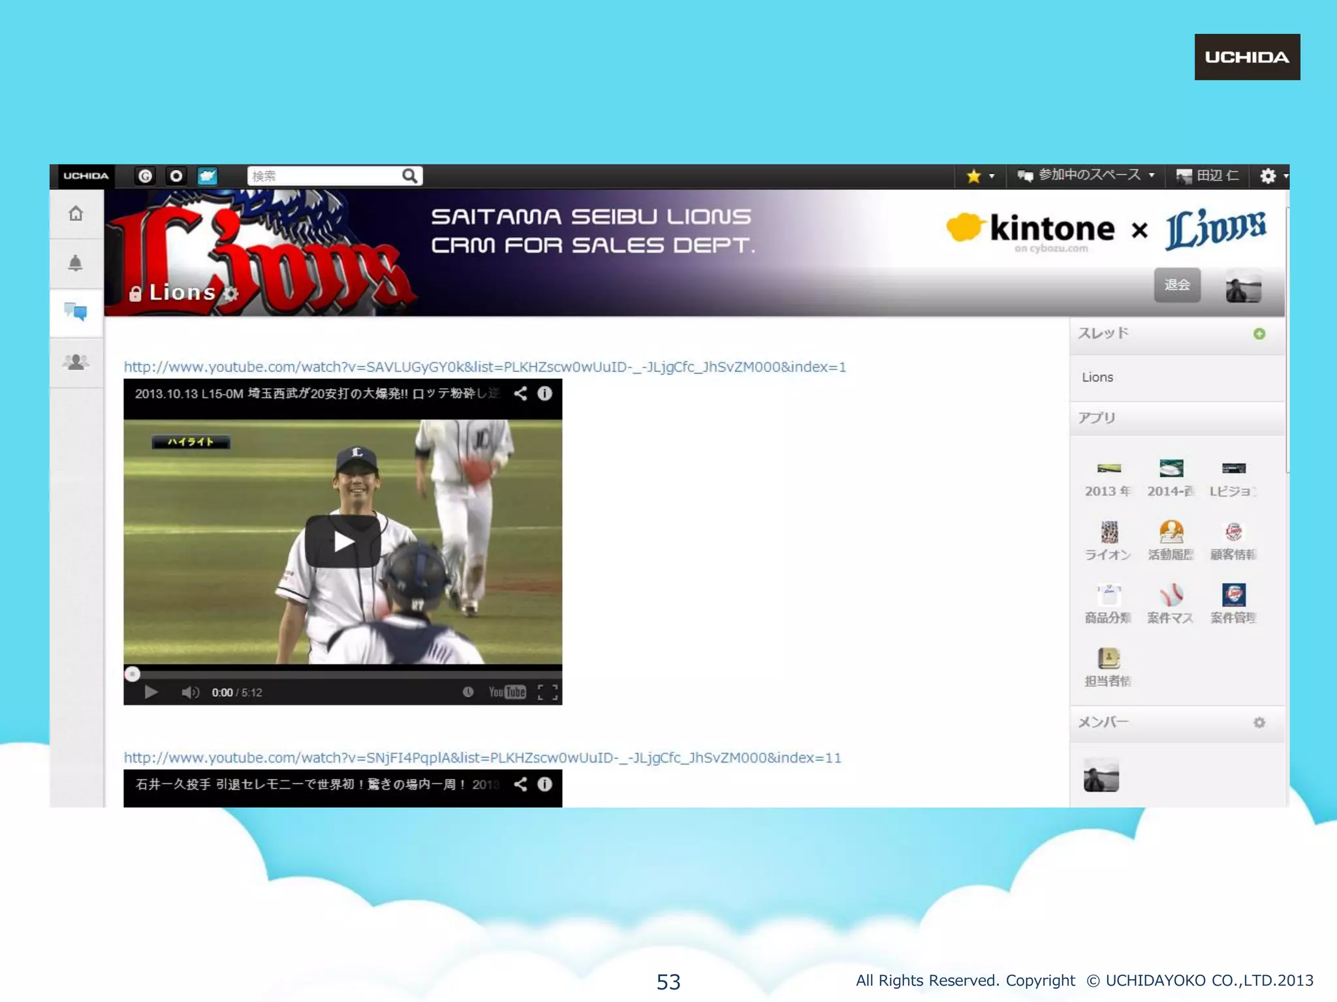
Task: Open the baseball 案件マス app icon
Action: [1171, 596]
